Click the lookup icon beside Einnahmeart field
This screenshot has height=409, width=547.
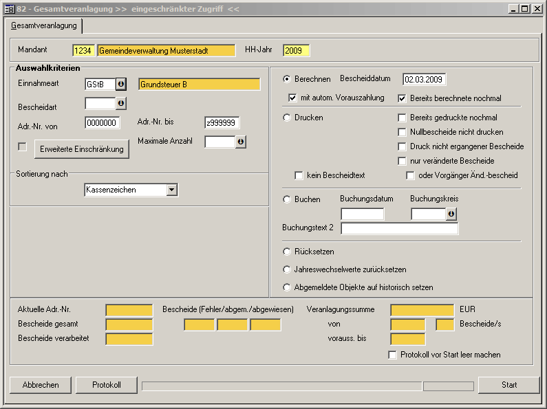(x=121, y=85)
